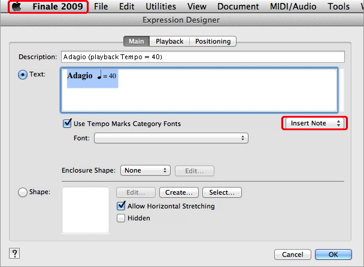
Task: Open the Utilities menu
Action: point(160,7)
